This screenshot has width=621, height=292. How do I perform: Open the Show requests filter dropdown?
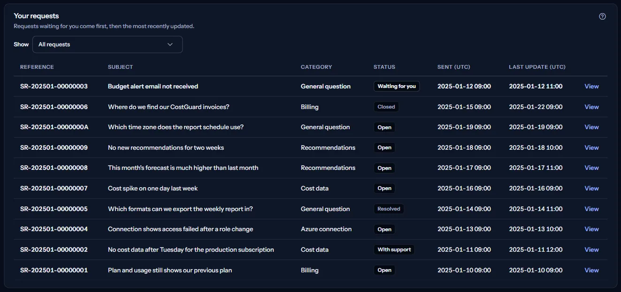107,44
